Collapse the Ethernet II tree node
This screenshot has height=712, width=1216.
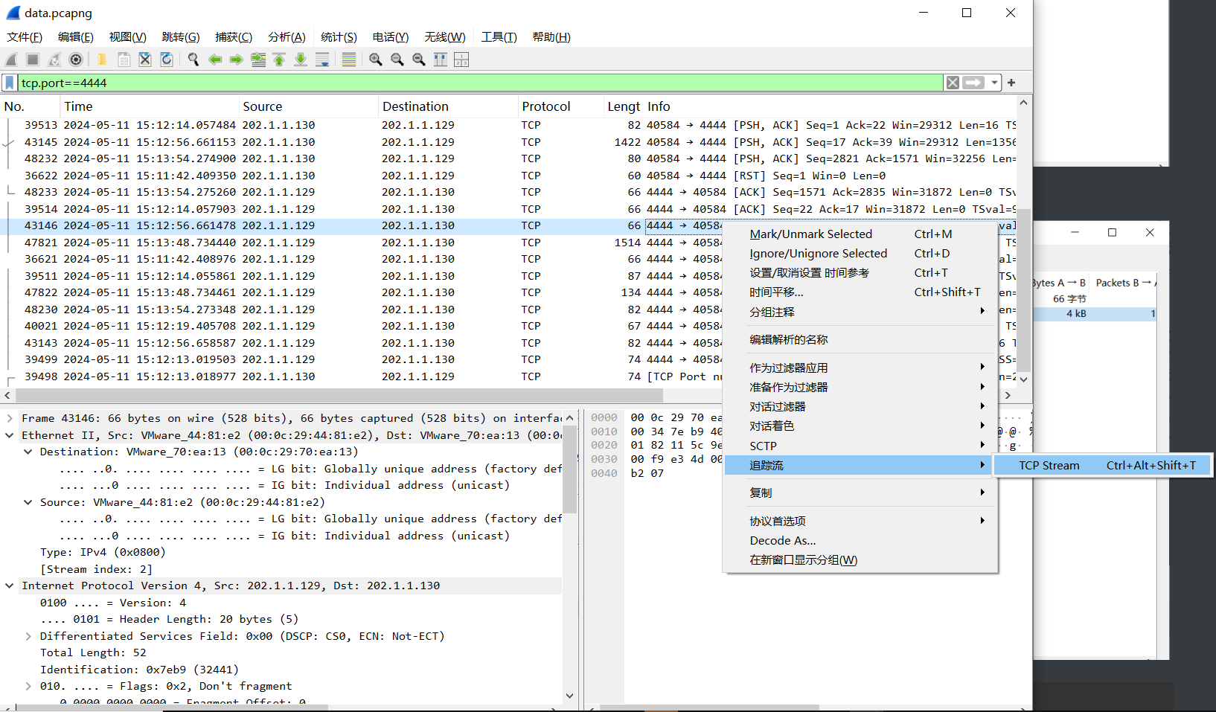[x=10, y=435]
